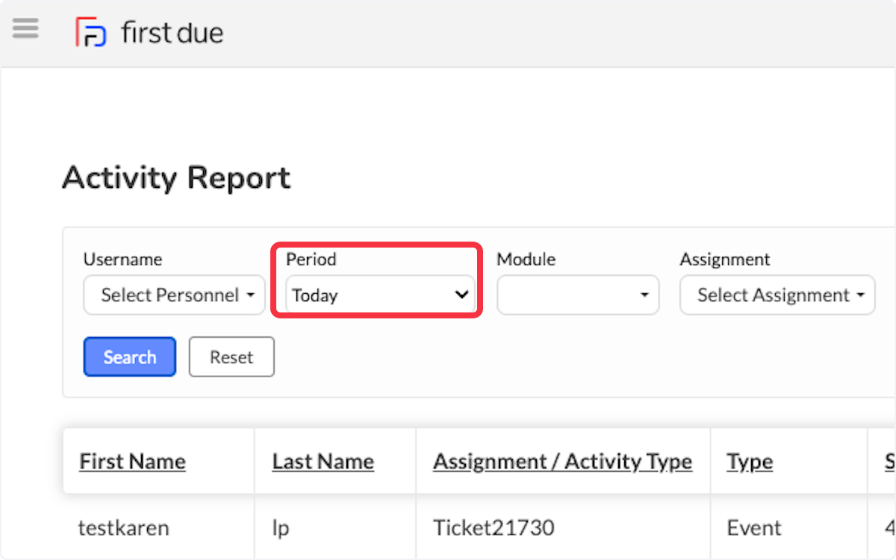Click the First Due logo

149,33
